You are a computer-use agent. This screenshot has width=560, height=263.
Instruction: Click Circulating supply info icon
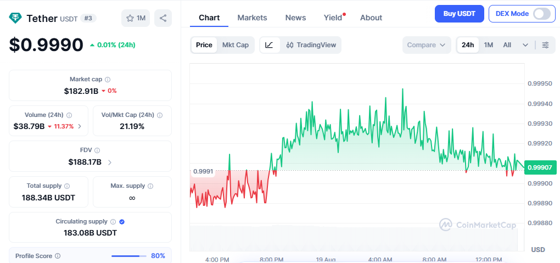113,222
